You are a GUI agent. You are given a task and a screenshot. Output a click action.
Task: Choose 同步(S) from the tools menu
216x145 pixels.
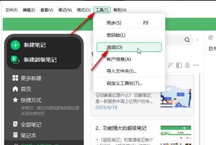pyautogui.click(x=129, y=23)
